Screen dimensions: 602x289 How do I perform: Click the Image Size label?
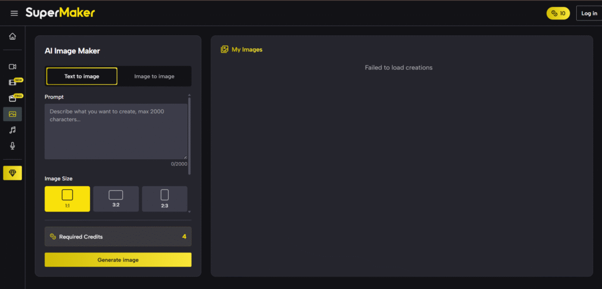click(59, 179)
